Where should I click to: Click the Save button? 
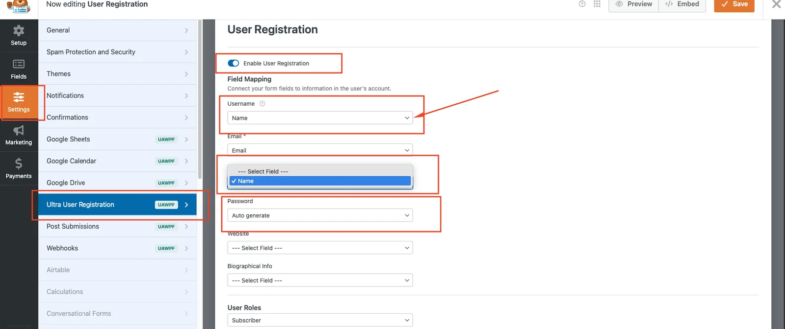click(734, 4)
